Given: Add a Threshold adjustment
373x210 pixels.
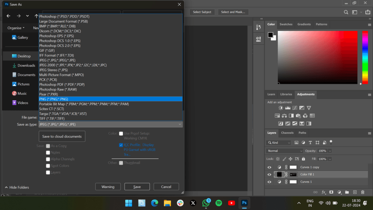Looking at the screenshot, I should (295, 124).
